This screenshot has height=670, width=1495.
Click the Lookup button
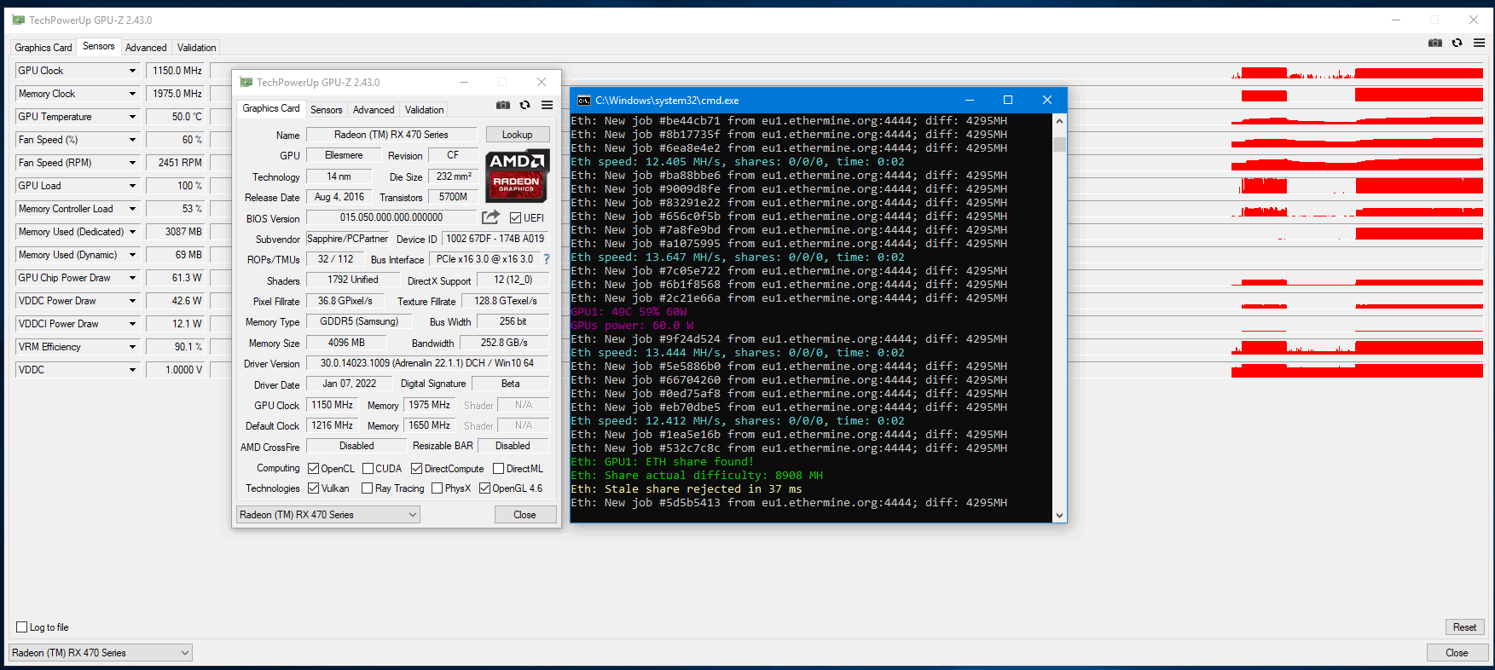click(518, 135)
